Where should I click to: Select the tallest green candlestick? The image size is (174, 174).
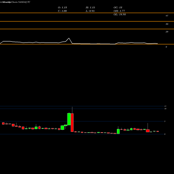click(69, 119)
